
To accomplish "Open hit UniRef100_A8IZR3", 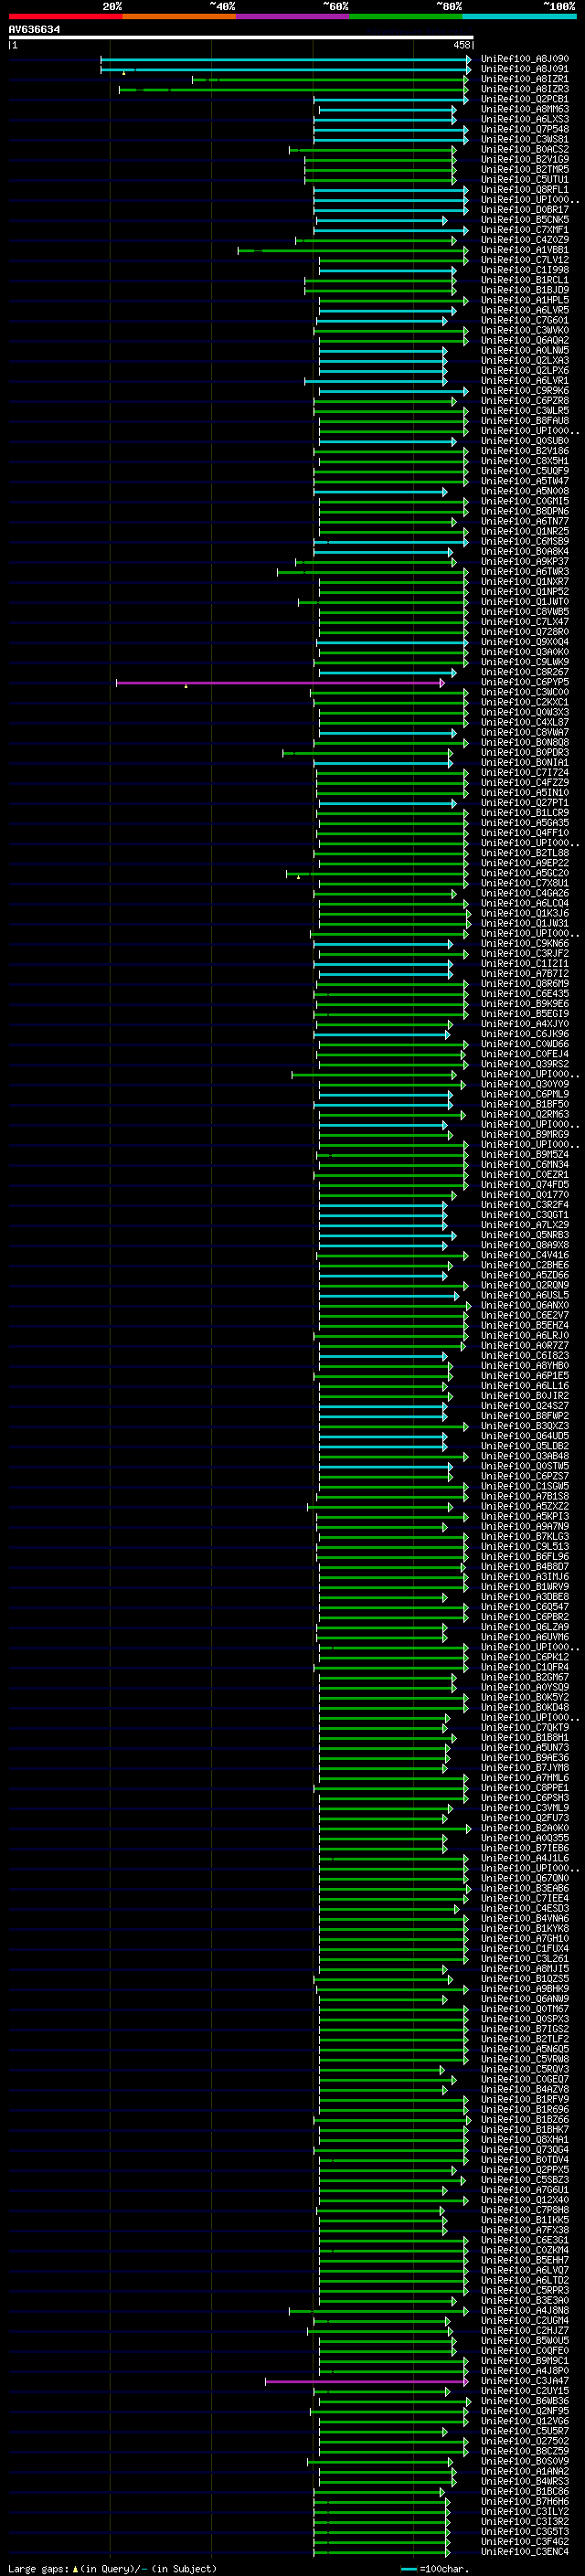I will tap(524, 89).
